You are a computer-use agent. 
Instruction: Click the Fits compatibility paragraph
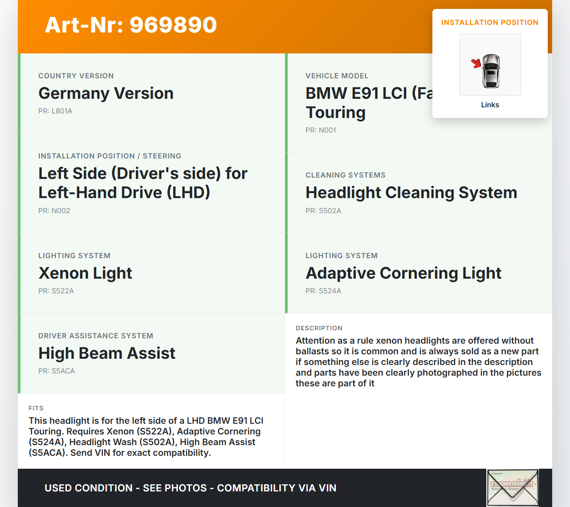(146, 437)
